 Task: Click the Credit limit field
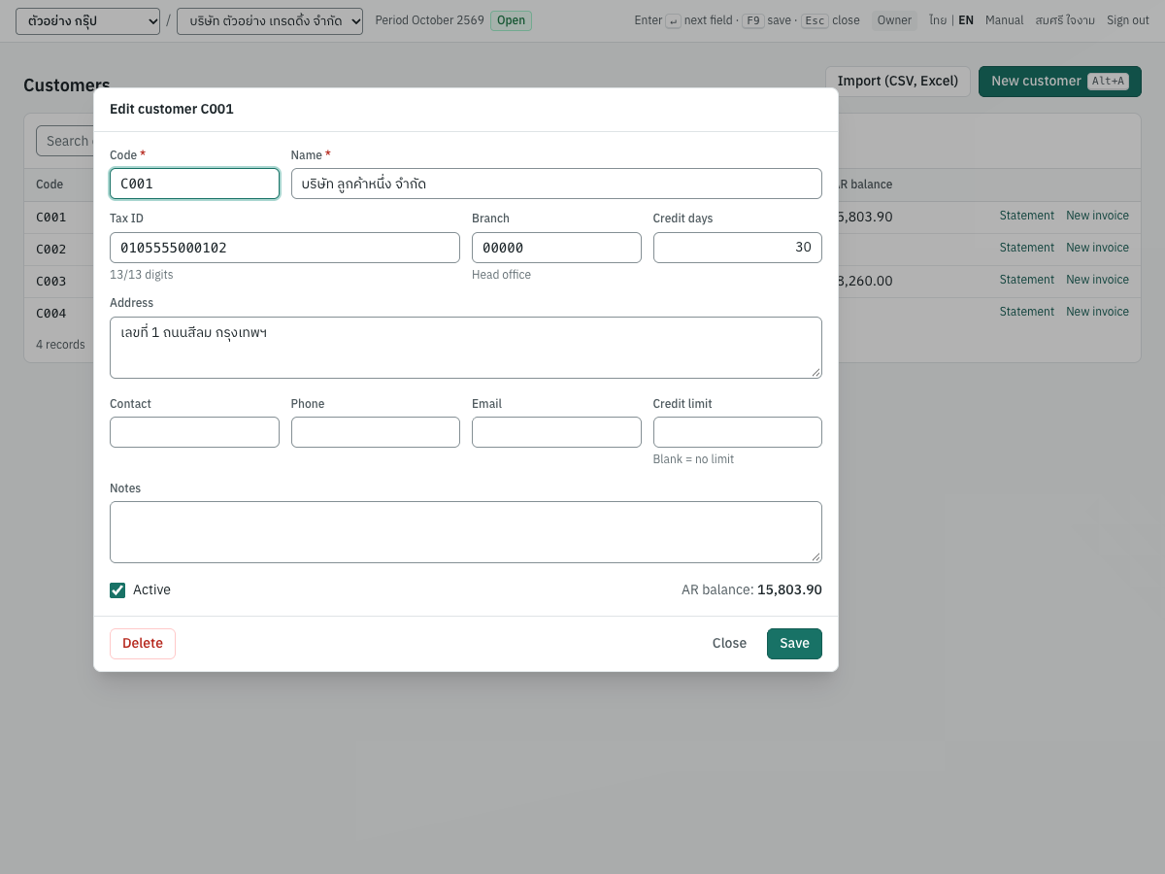(738, 432)
